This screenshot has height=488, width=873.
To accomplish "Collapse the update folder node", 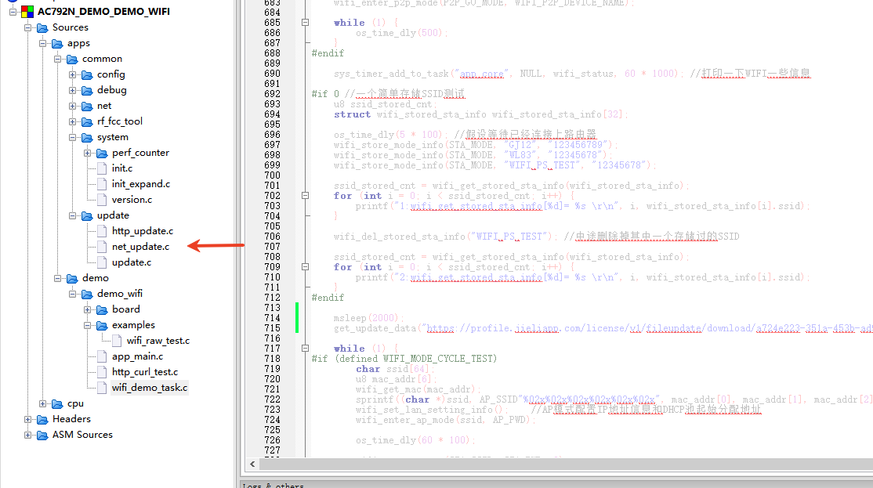I will click(73, 215).
